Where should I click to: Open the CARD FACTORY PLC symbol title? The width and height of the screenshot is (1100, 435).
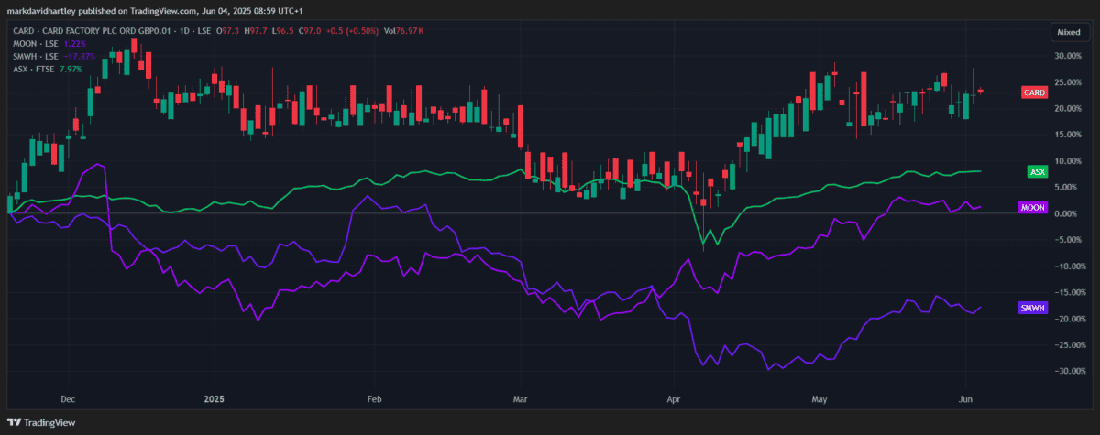pyautogui.click(x=104, y=32)
